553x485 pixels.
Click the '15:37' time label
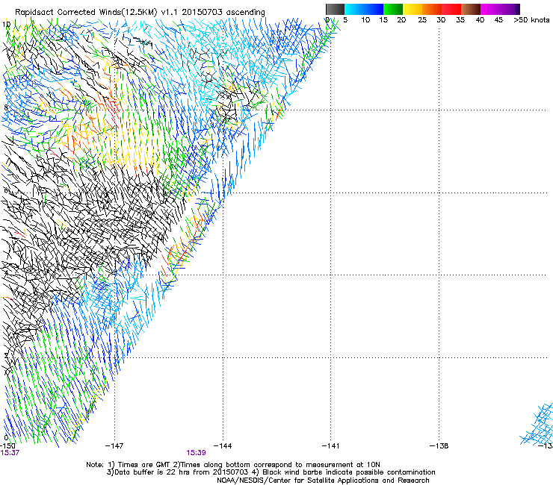tap(10, 453)
